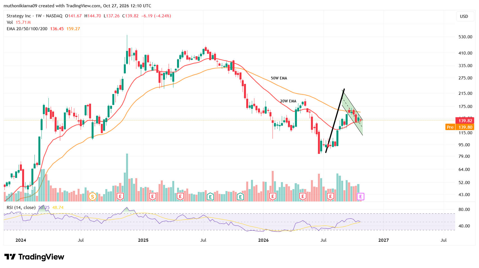Image resolution: width=479 pixels, height=268 pixels.
Task: Click the 80.00 RSI axis label
Action: pos(464,210)
